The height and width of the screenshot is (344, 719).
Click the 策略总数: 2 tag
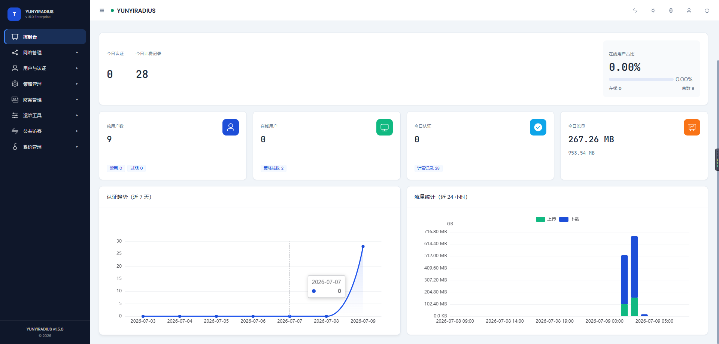(273, 168)
